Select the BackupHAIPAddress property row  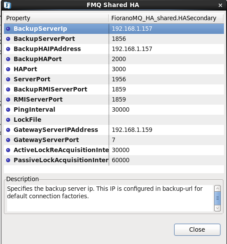pyautogui.click(x=114, y=49)
